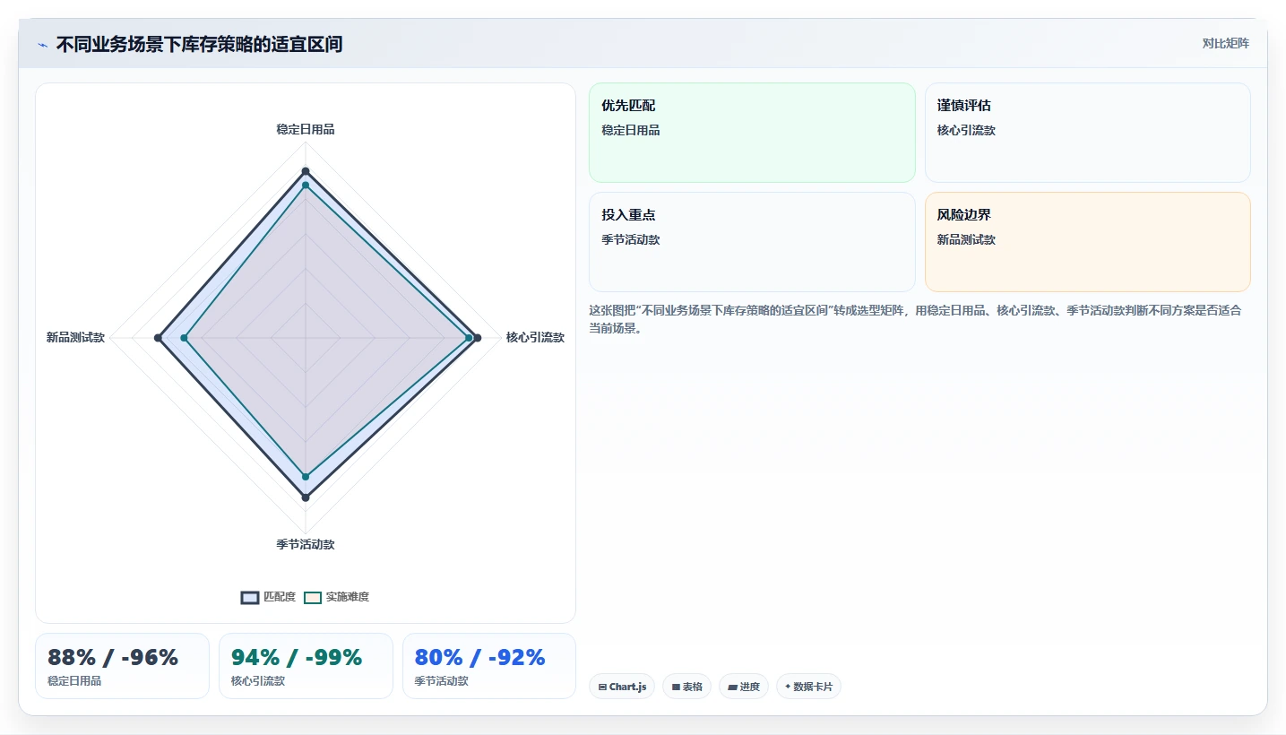Viewport: 1286px width, 735px height.
Task: Click the 进度 tag
Action: (744, 687)
